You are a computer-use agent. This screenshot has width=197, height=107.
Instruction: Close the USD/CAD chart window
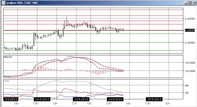(x=194, y=3)
